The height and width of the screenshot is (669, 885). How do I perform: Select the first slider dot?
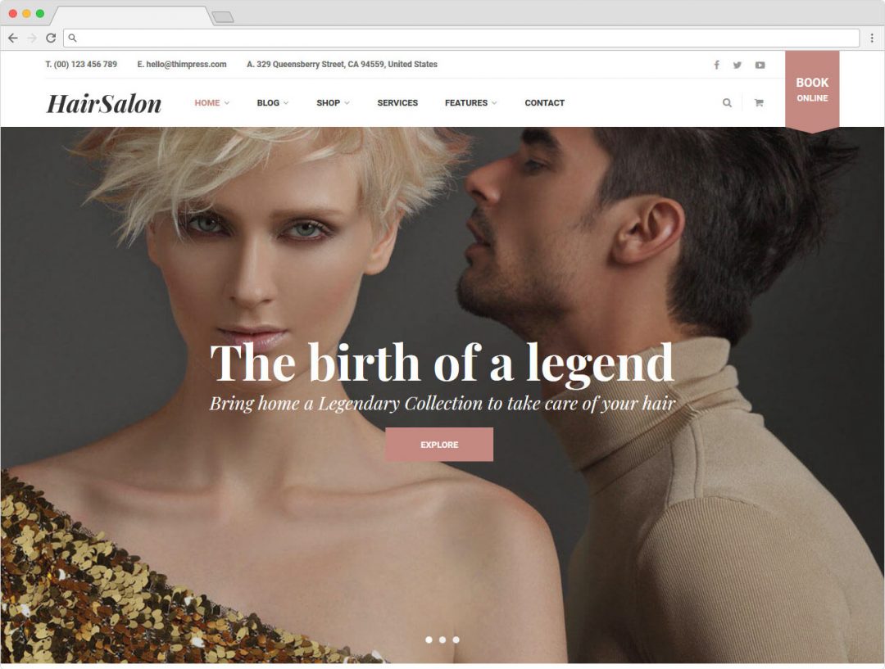click(x=429, y=640)
